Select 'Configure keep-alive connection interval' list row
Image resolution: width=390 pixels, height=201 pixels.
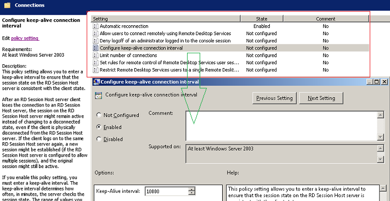coord(230,48)
